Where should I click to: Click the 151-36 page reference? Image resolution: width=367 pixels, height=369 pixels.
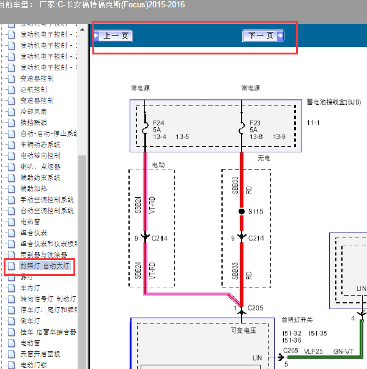(x=292, y=340)
